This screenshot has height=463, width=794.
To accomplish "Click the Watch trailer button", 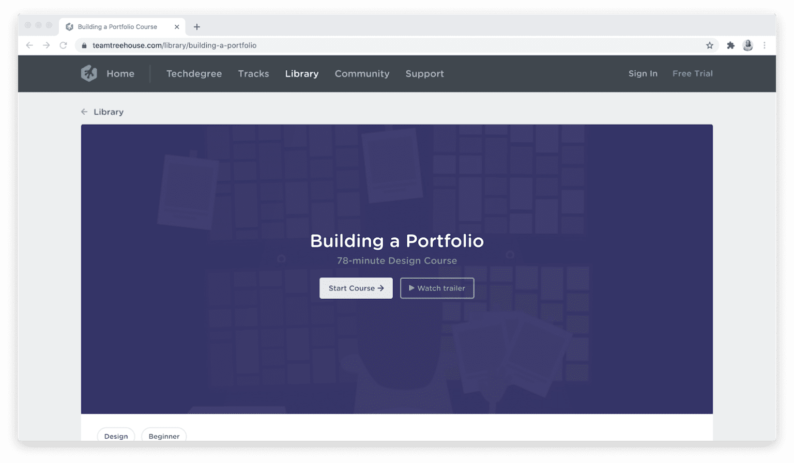I will (437, 288).
